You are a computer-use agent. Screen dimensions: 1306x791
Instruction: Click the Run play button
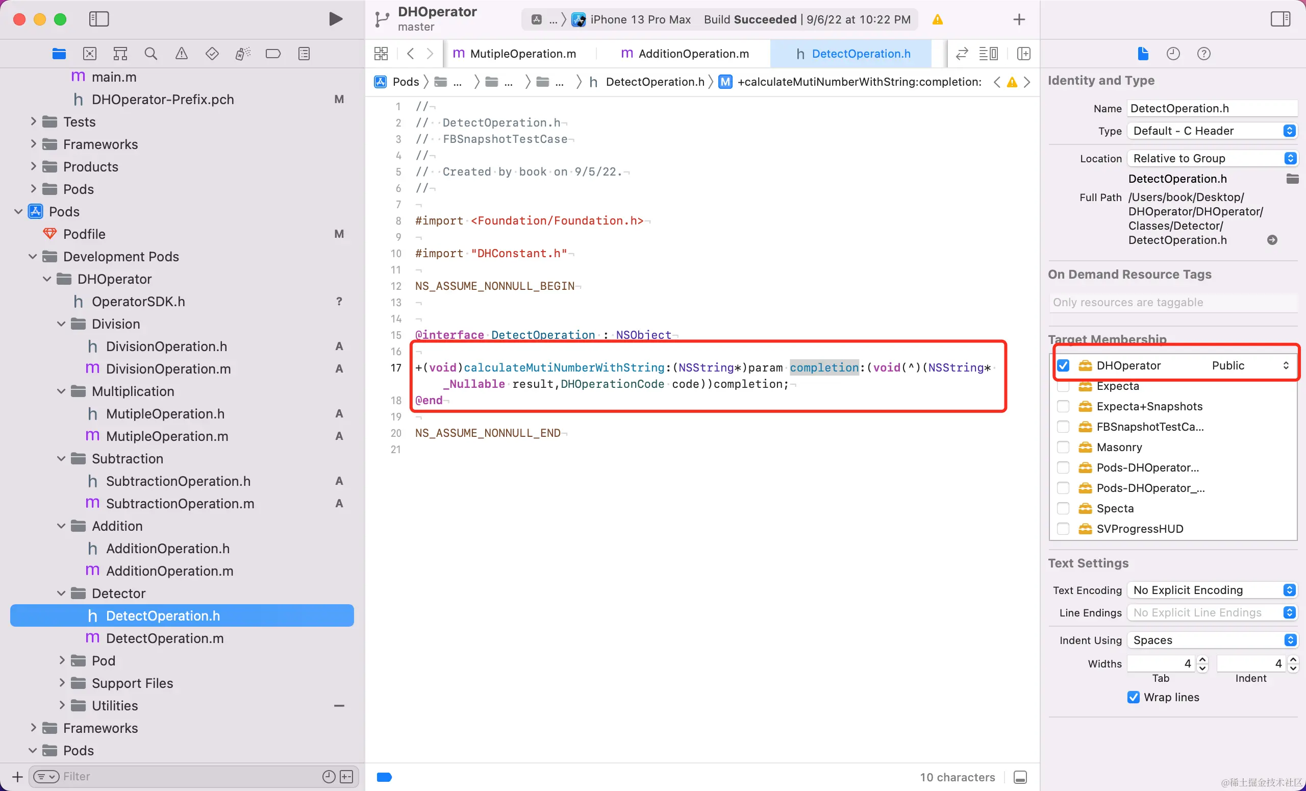point(335,19)
